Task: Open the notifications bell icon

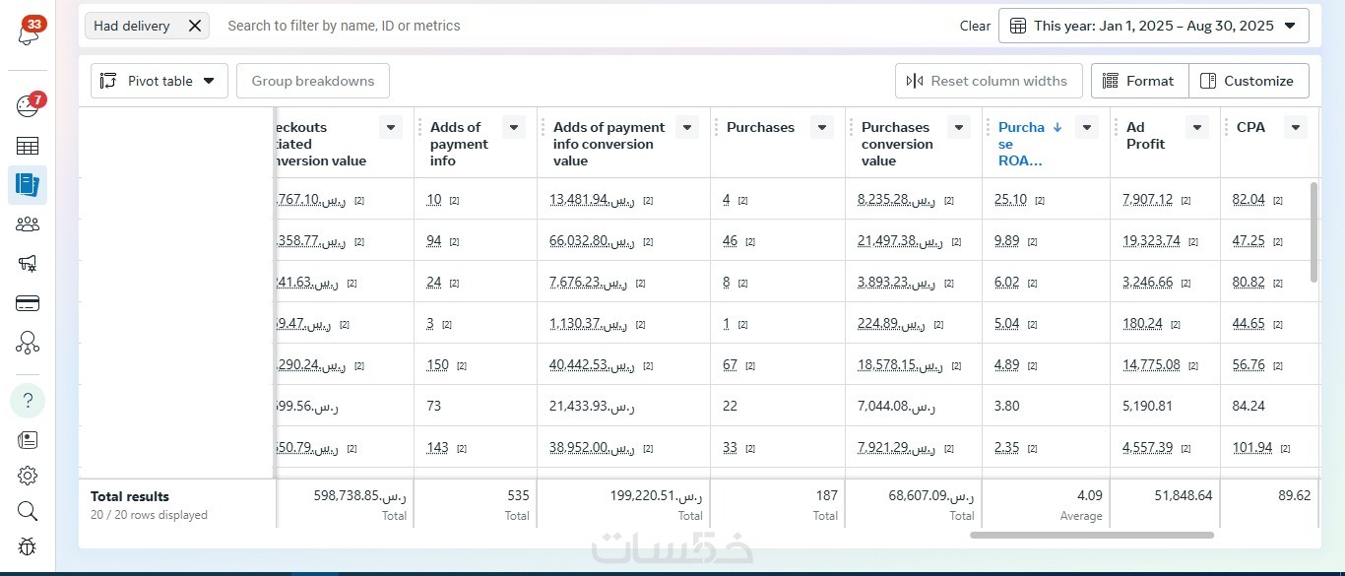Action: (29, 34)
